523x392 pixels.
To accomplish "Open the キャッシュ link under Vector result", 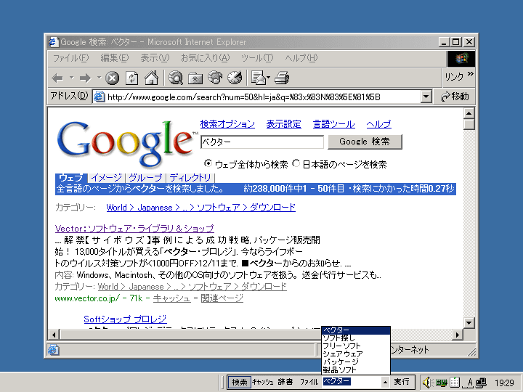I will [171, 298].
